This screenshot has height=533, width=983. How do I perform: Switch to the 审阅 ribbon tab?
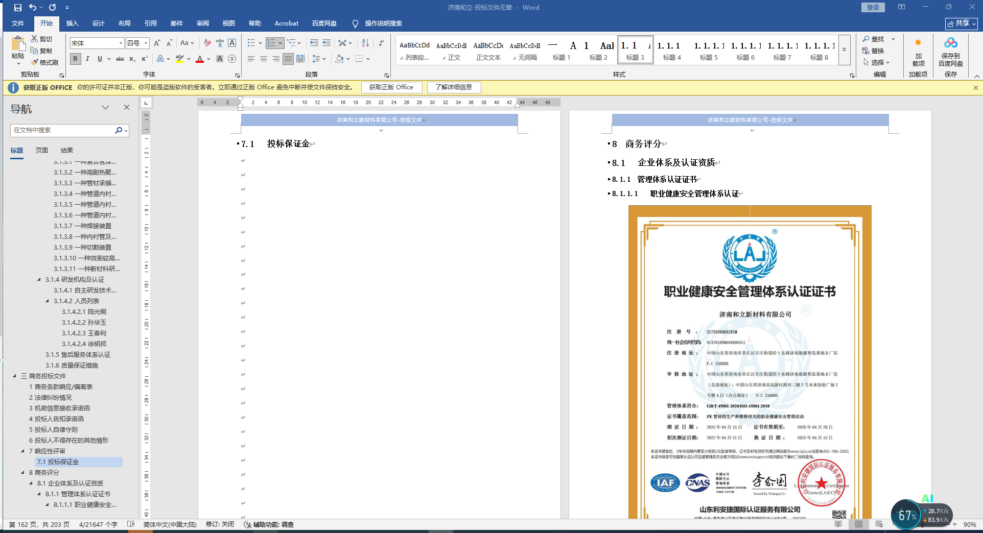203,23
